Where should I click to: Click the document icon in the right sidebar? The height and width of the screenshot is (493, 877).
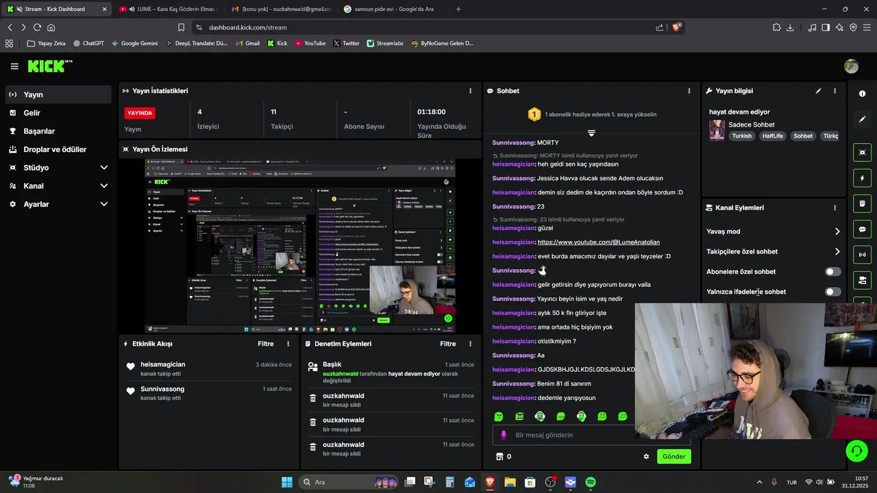click(x=862, y=203)
